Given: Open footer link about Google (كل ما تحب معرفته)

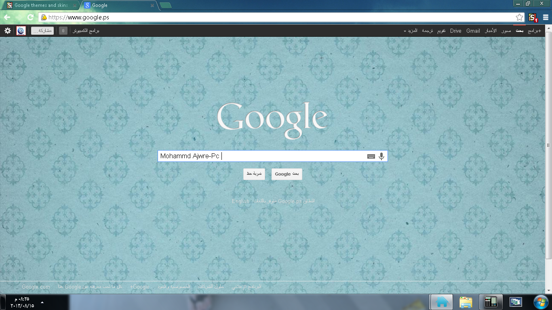Looking at the screenshot, I should coord(90,287).
